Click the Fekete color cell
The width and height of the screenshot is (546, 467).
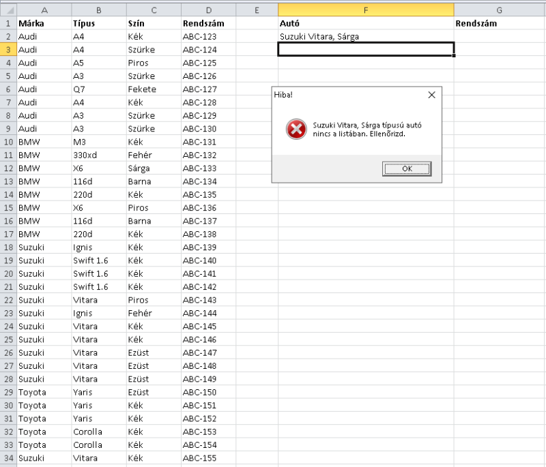[154, 89]
